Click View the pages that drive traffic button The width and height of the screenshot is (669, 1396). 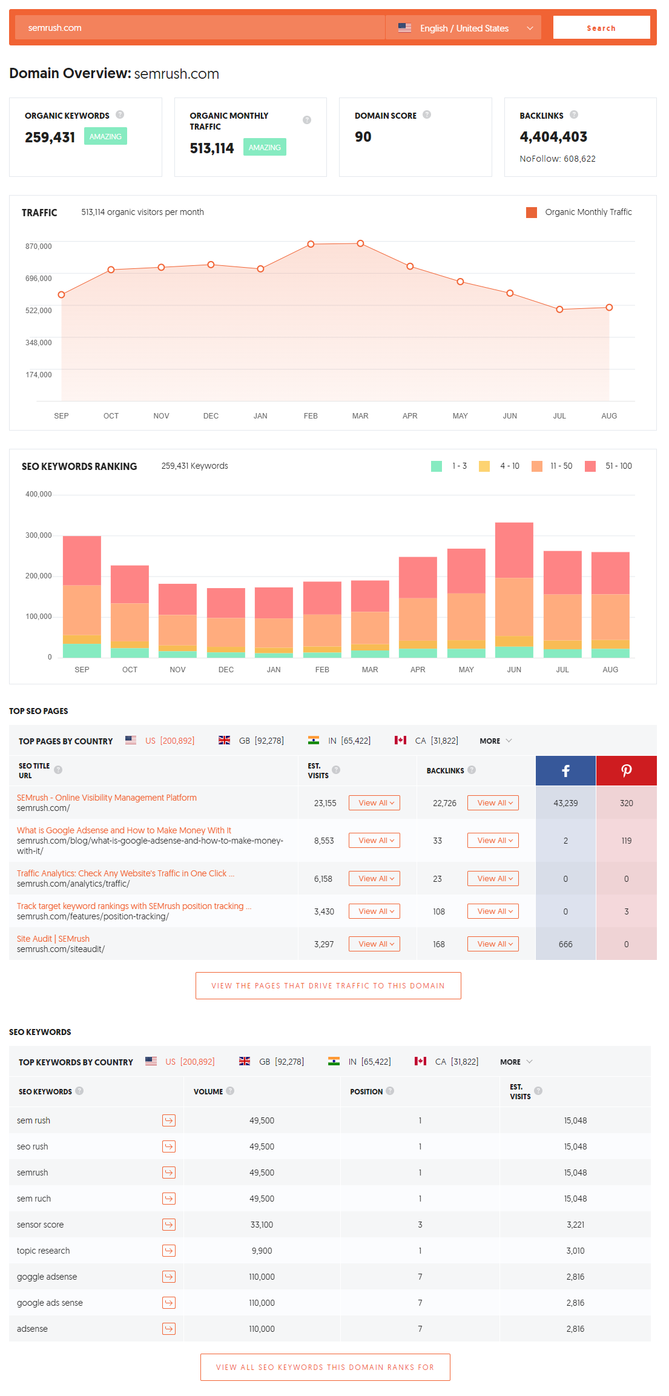coord(328,986)
